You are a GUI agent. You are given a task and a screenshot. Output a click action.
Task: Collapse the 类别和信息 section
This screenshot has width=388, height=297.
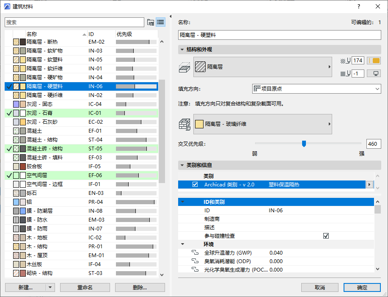pos(182,165)
